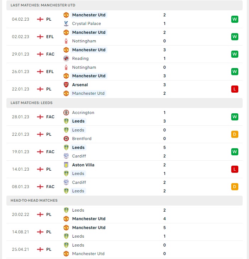
Task: Click England flag icon for 04.02.23 match
Action: 40,19
